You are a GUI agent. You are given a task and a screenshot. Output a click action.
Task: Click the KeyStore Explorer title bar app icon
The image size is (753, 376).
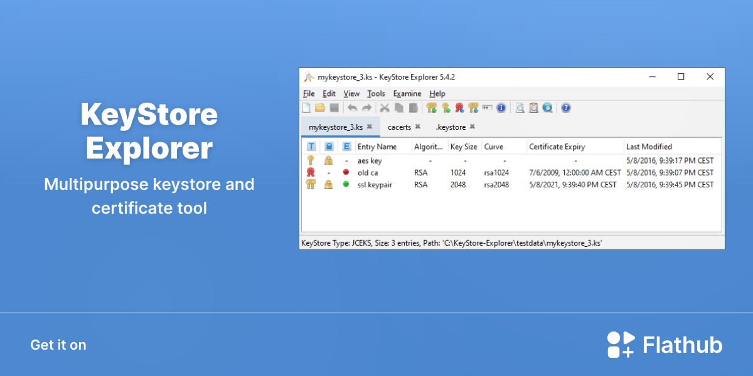click(x=309, y=76)
